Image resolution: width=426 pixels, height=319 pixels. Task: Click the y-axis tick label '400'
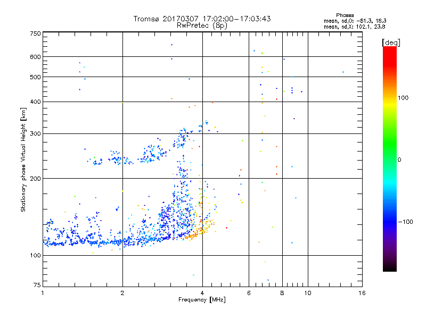click(36, 102)
